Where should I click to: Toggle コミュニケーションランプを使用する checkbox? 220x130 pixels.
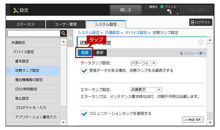(x=84, y=114)
